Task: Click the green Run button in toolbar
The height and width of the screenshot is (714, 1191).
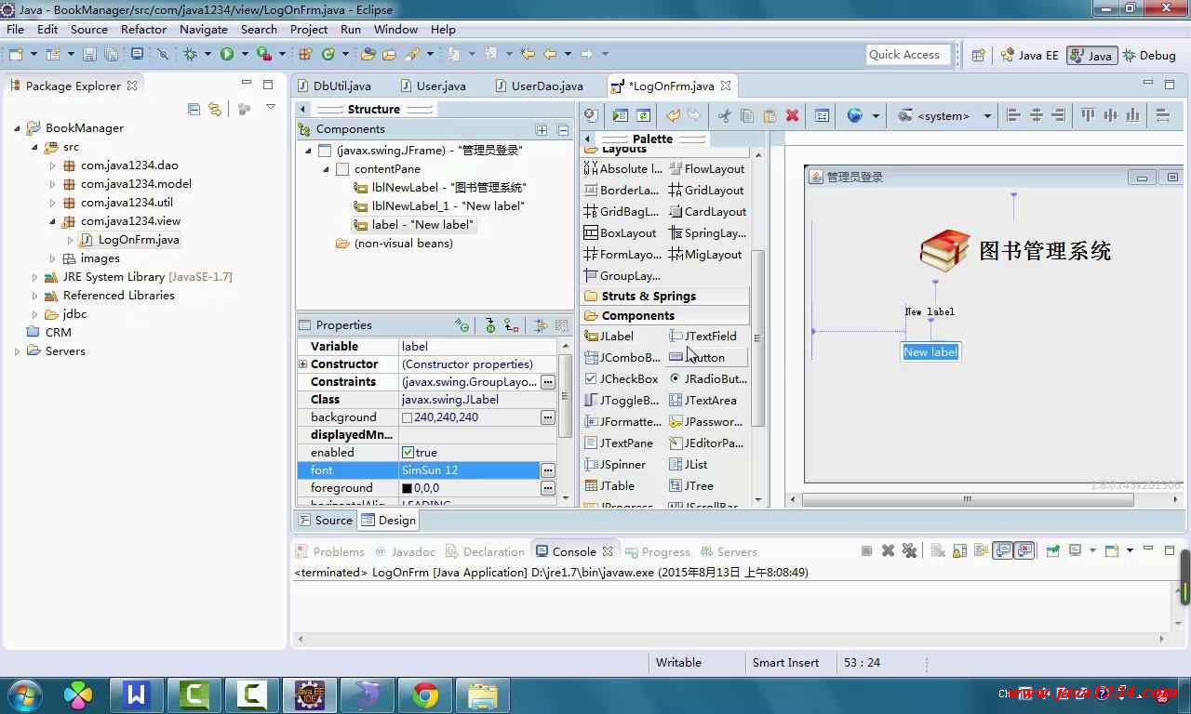Action: click(227, 54)
